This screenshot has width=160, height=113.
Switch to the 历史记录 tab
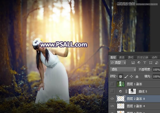pyautogui.click(x=143, y=57)
